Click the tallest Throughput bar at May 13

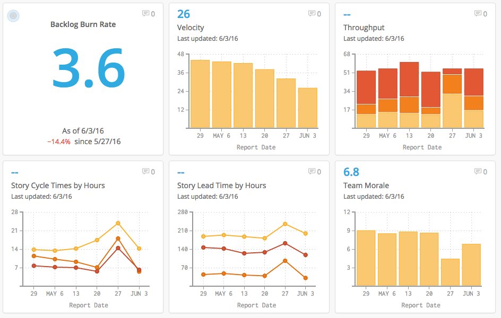click(x=408, y=93)
